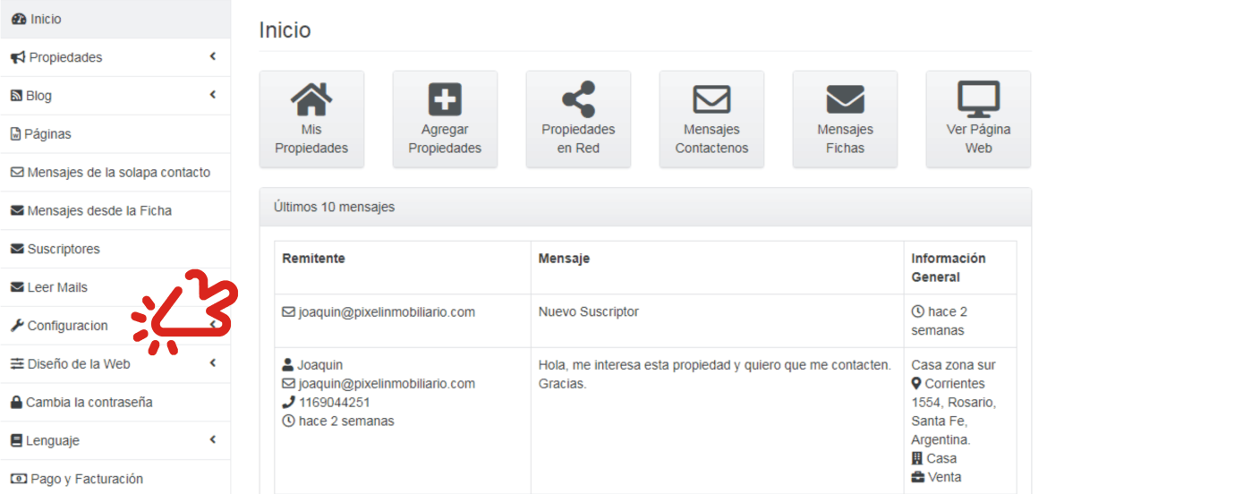Expand the Diseño de la Web submenu

click(x=213, y=363)
